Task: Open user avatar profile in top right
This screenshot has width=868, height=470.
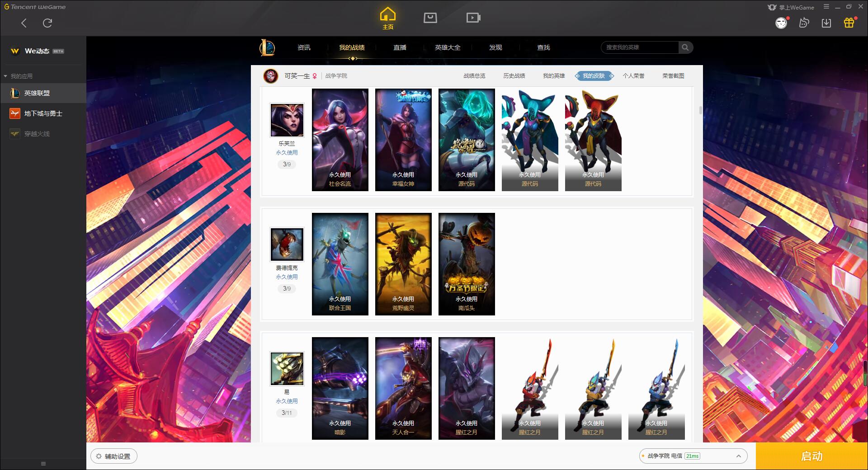Action: click(x=781, y=23)
